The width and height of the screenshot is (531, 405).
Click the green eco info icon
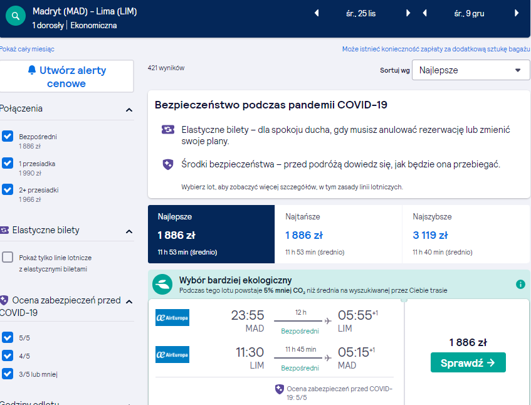520,284
